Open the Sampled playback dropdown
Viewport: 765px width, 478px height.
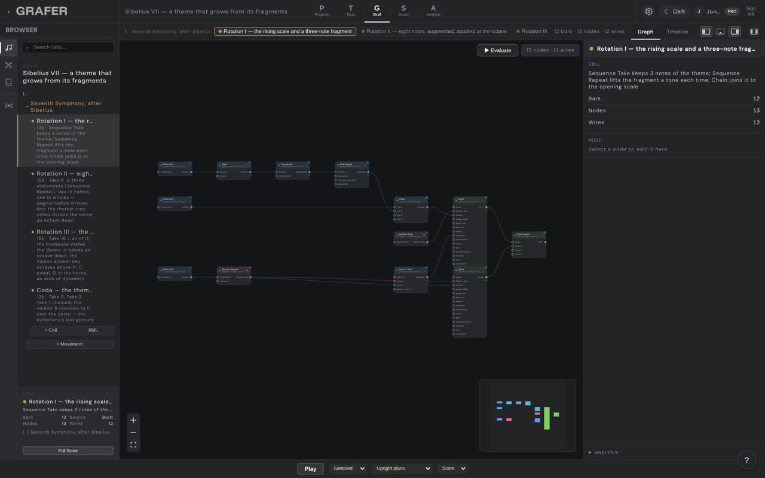[348, 468]
